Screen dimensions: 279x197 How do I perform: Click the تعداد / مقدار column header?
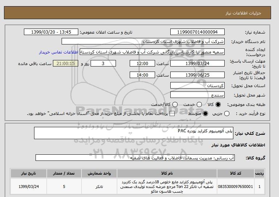pyautogui.click(x=64, y=174)
